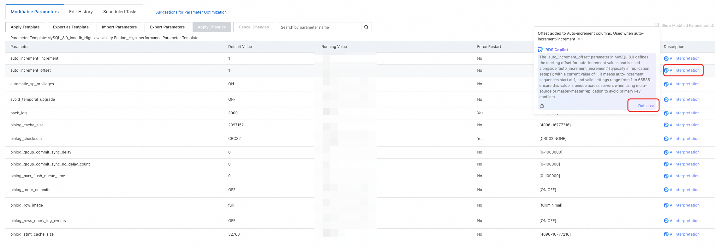Click the binlog_row_image parameter name
The image size is (715, 247).
pyautogui.click(x=27, y=205)
